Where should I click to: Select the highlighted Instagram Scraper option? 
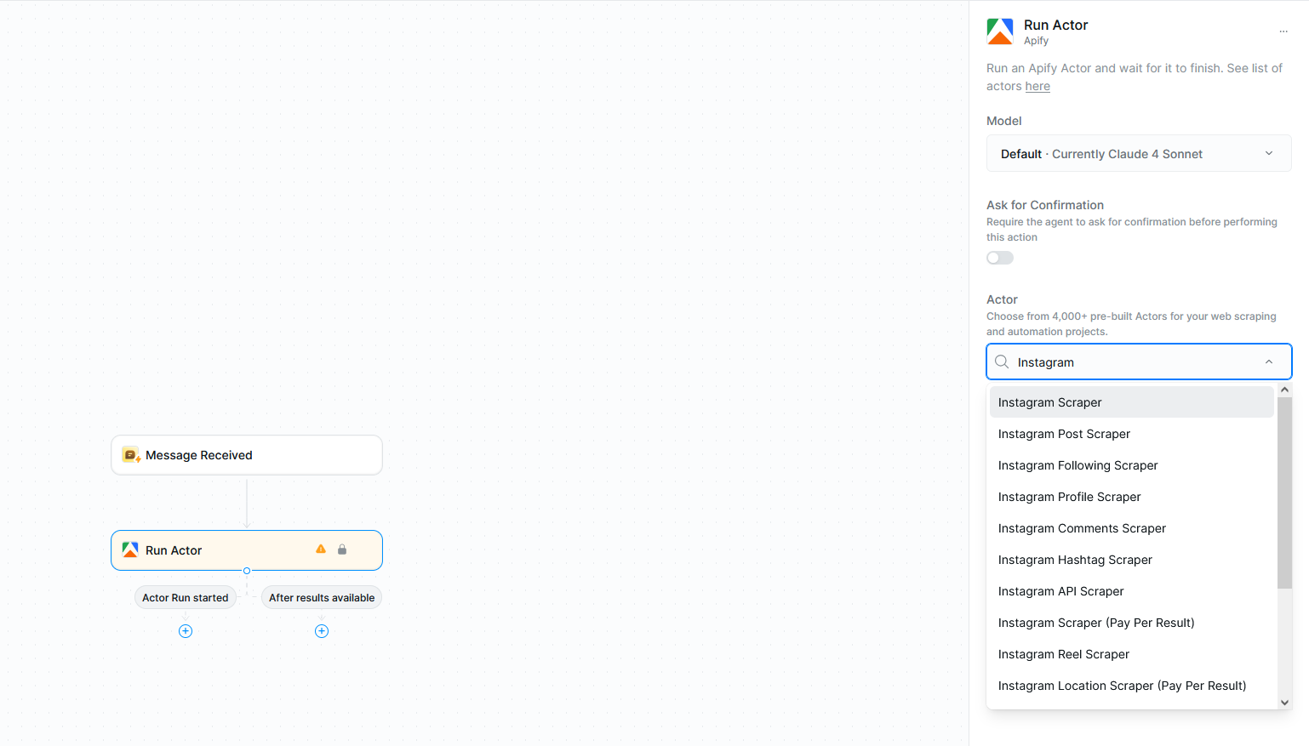click(x=1049, y=401)
